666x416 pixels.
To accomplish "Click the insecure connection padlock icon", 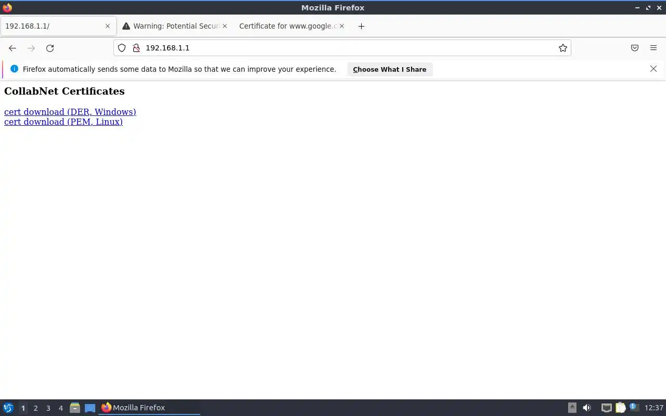I will (136, 48).
